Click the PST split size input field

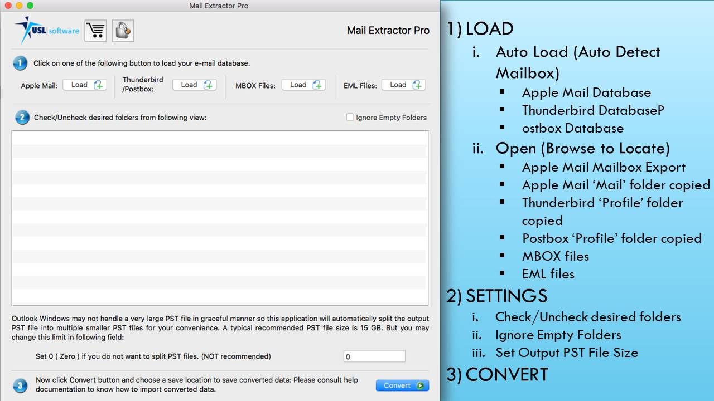point(374,356)
